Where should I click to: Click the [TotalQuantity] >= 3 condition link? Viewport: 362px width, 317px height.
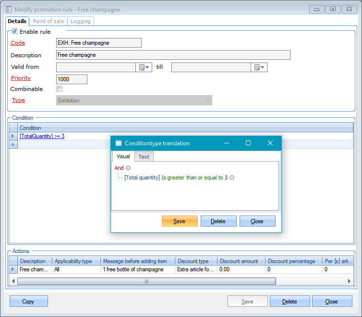click(42, 136)
